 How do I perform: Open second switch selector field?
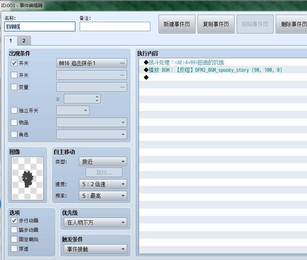point(92,75)
